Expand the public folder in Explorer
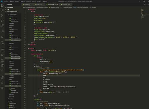Viewport: 149px width, 109px height. (x=12, y=94)
